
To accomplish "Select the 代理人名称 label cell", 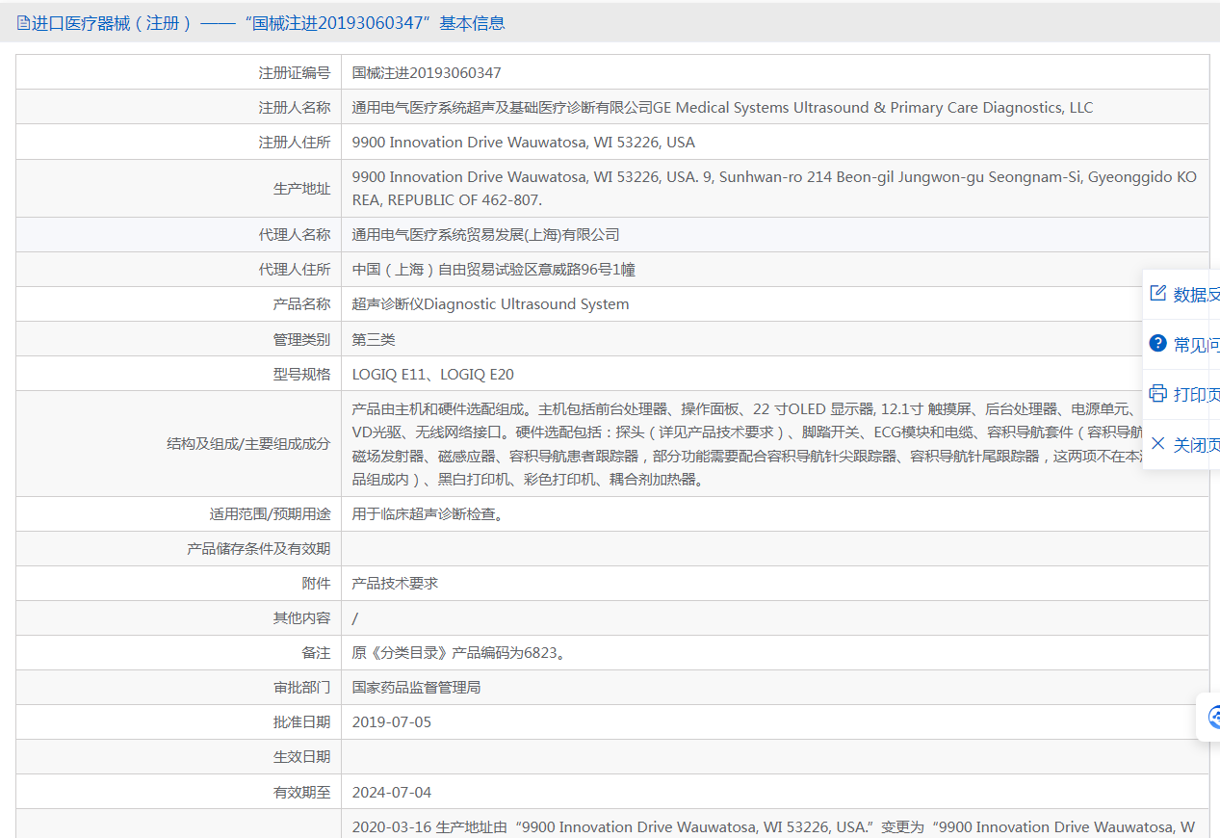I will coord(179,234).
